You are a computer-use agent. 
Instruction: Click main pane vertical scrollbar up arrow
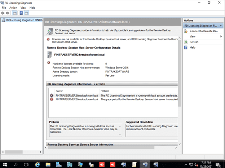point(180,38)
